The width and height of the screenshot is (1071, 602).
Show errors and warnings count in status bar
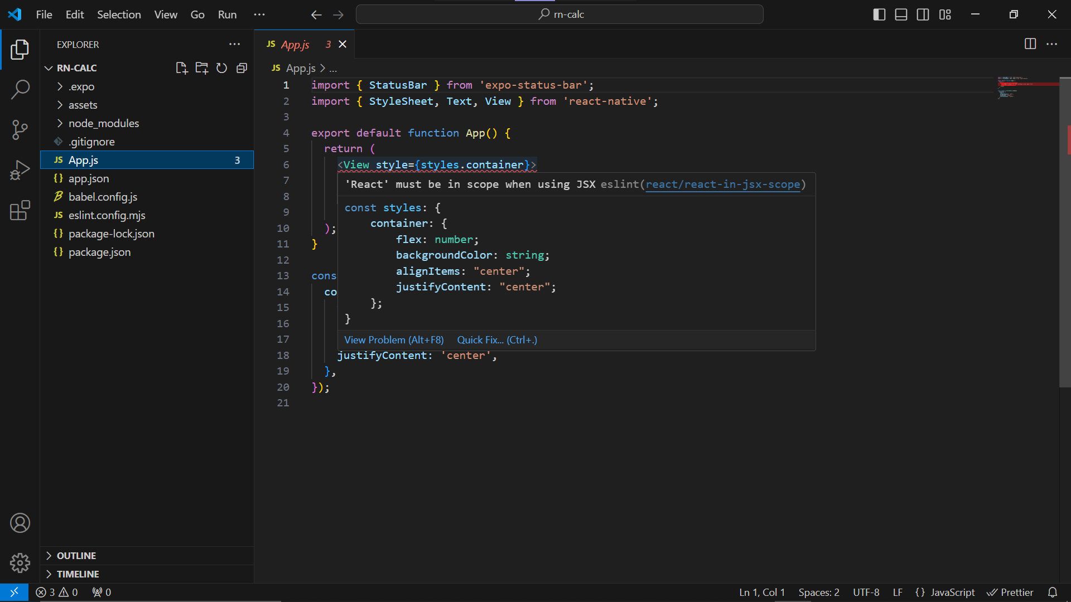click(57, 592)
